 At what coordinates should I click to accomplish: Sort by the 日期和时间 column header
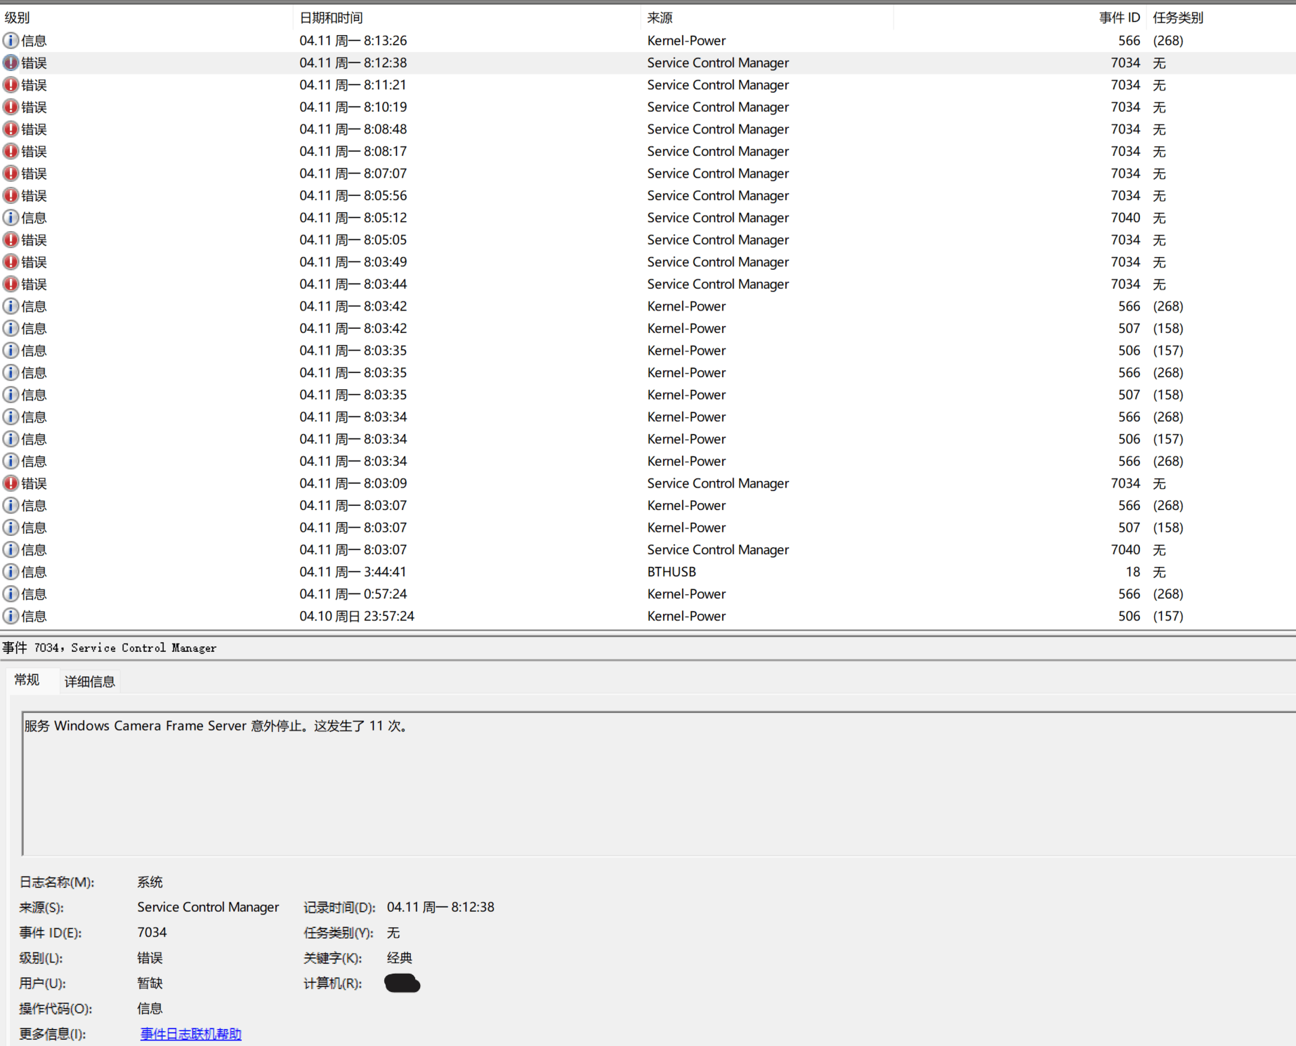tap(330, 17)
